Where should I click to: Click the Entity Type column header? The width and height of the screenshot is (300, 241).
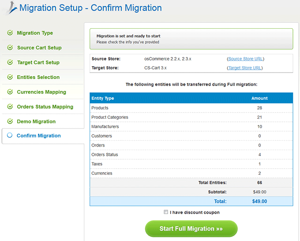click(x=102, y=98)
